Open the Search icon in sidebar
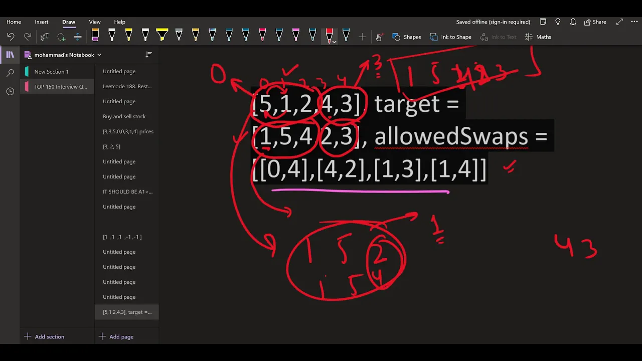This screenshot has height=361, width=642. (10, 73)
